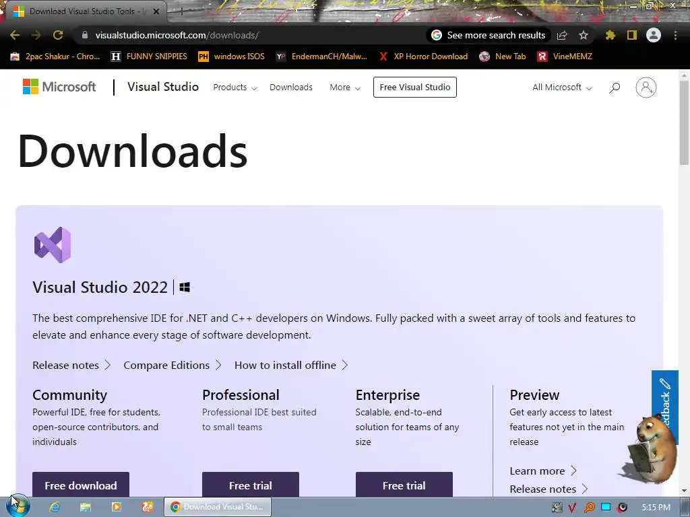Click the Visual Studio brand link

[163, 87]
